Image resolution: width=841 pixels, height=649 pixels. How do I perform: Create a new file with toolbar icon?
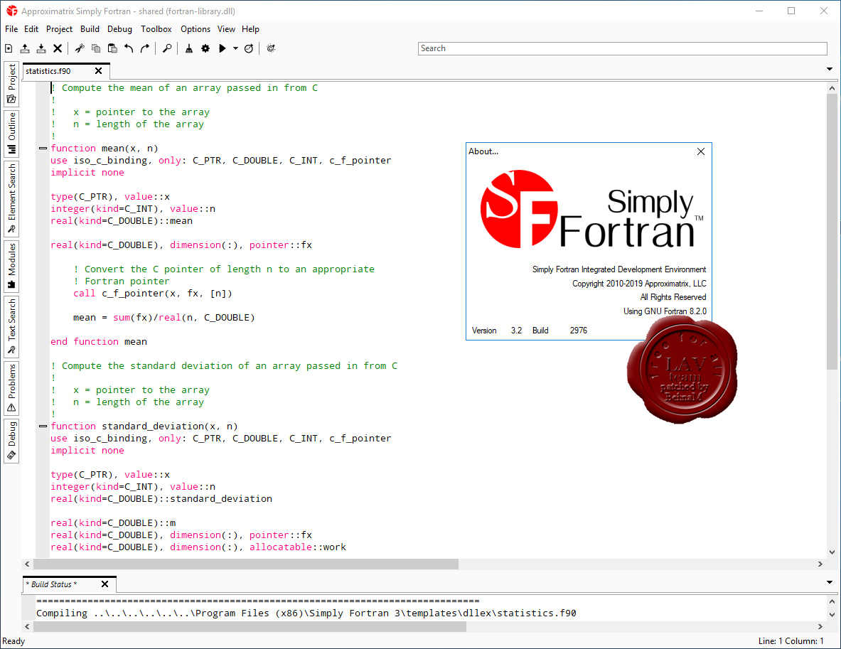pyautogui.click(x=9, y=49)
